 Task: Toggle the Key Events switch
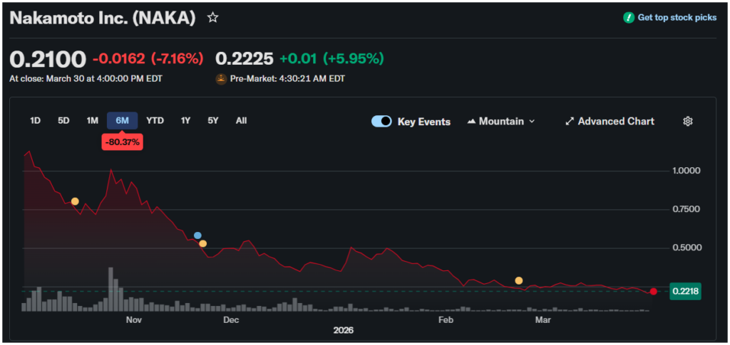[381, 122]
